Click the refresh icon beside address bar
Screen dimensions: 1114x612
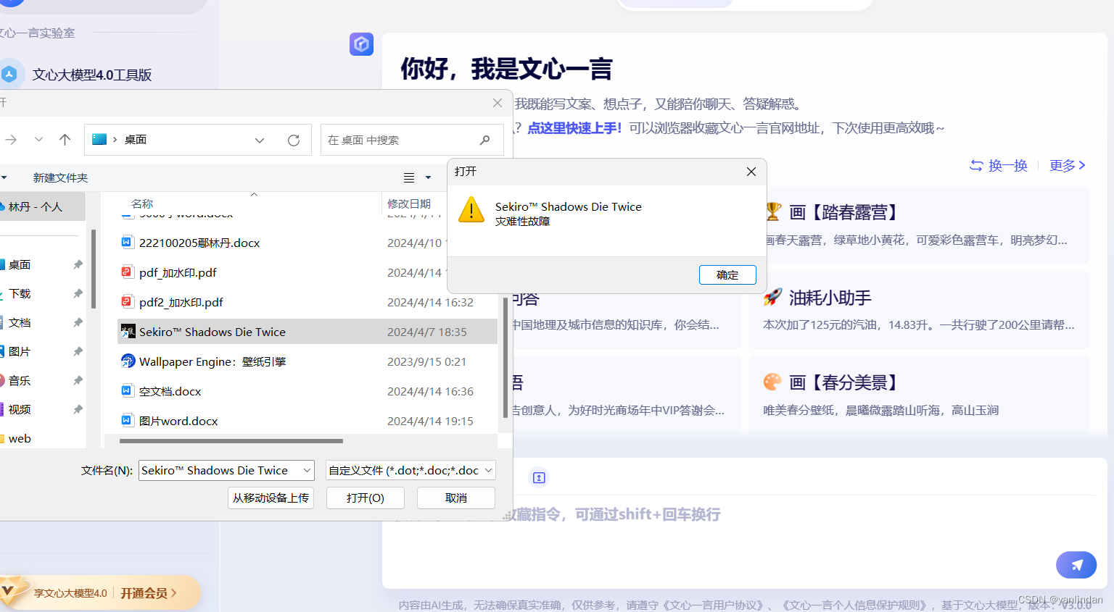pos(294,140)
